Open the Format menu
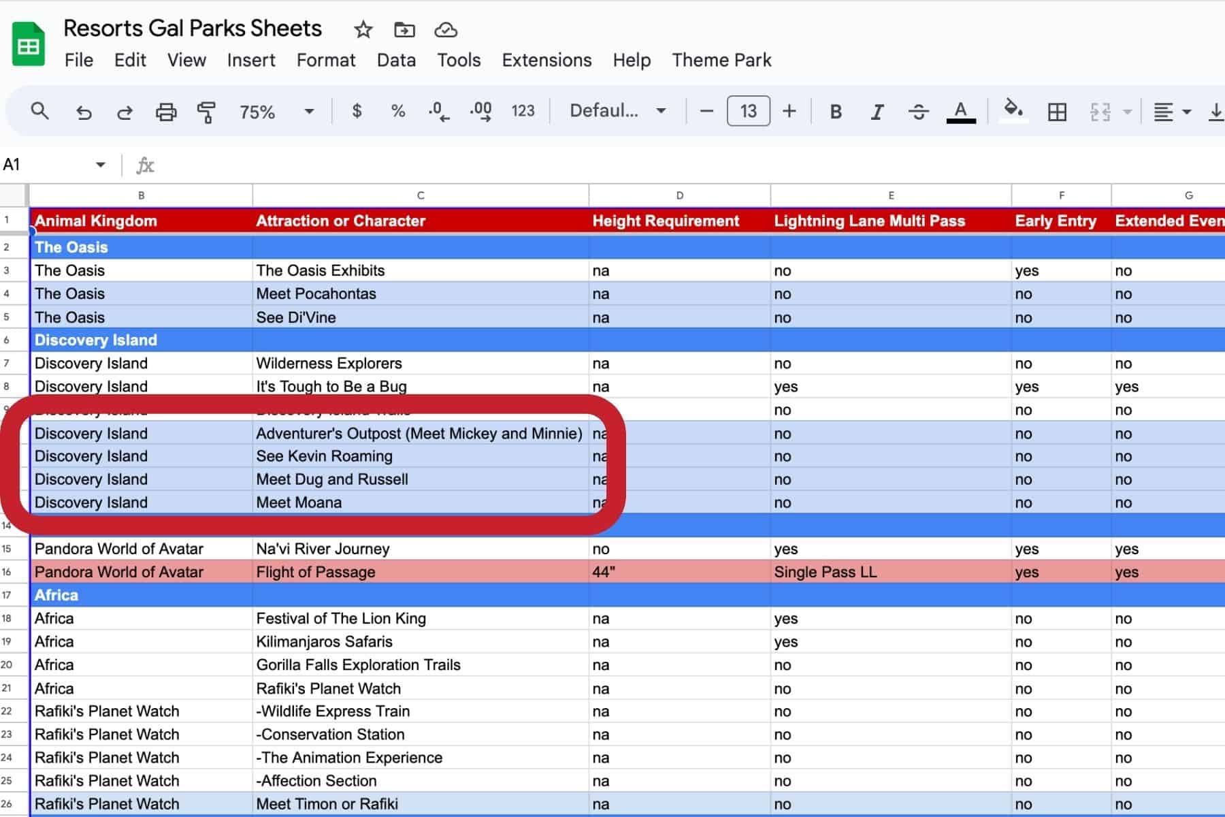 [326, 60]
